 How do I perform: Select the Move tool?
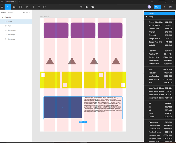click(x=7, y=7)
